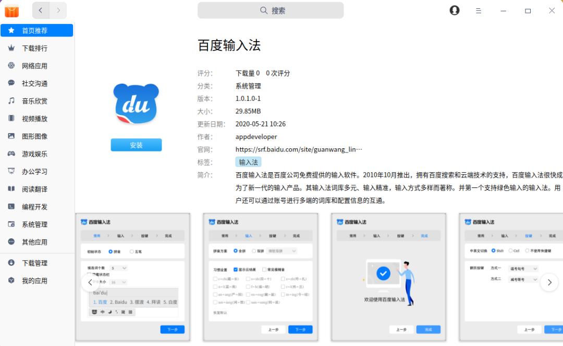Click the back navigation arrow
Screen dimensions: 563x346
tap(41, 10)
